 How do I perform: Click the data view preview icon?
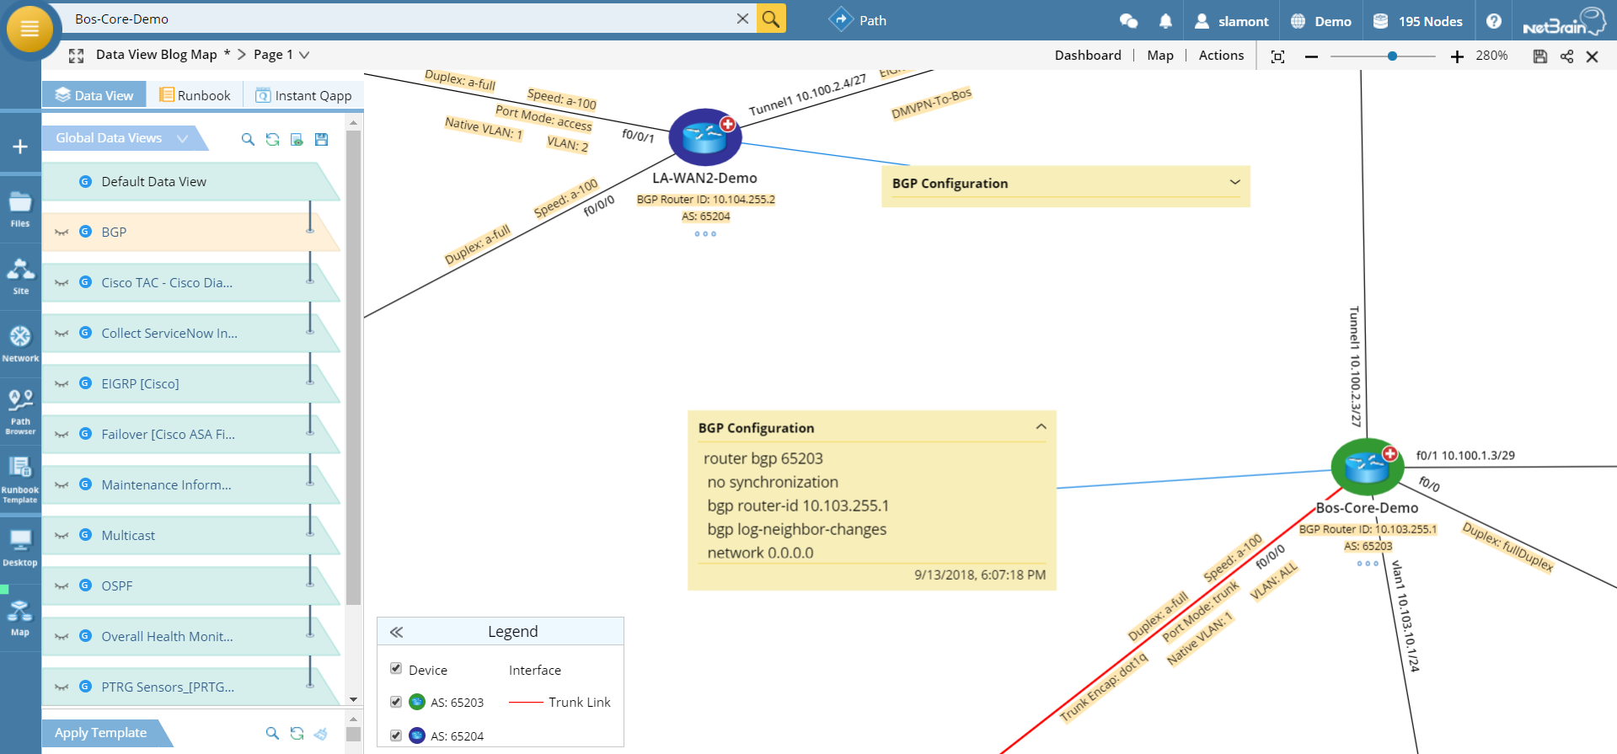click(297, 139)
